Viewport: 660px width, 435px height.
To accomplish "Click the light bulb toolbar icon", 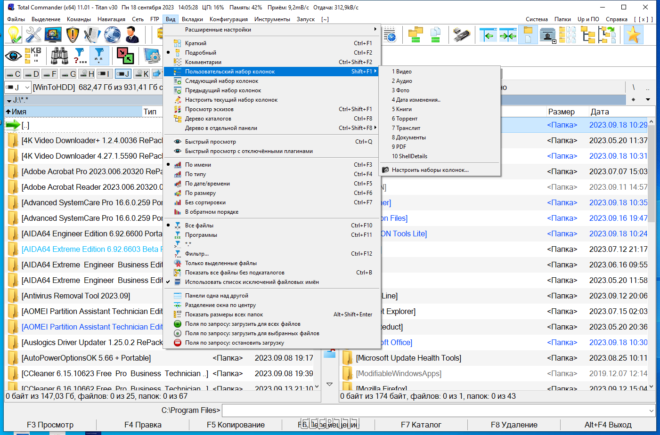I will (14, 35).
